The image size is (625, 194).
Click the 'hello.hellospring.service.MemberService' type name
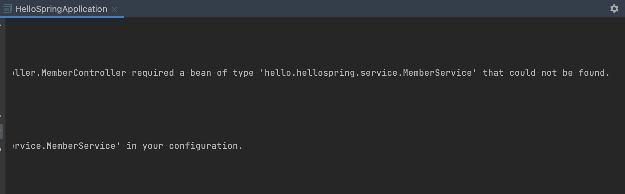pos(368,73)
